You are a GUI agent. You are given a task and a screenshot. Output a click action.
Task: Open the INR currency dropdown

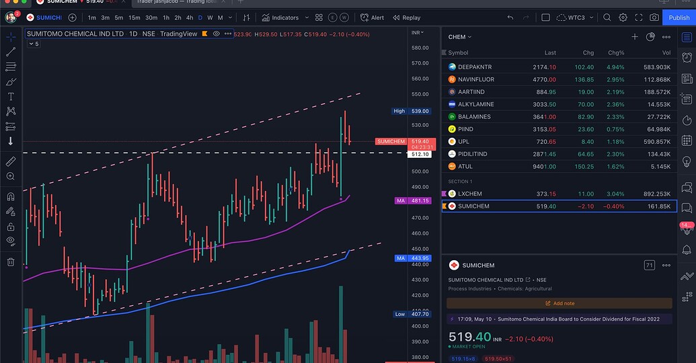(x=417, y=32)
